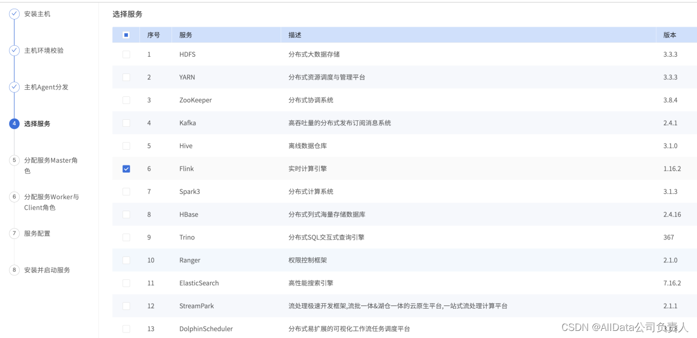Check the ElasticSearch service checkbox
The width and height of the screenshot is (697, 338).
coord(126,283)
